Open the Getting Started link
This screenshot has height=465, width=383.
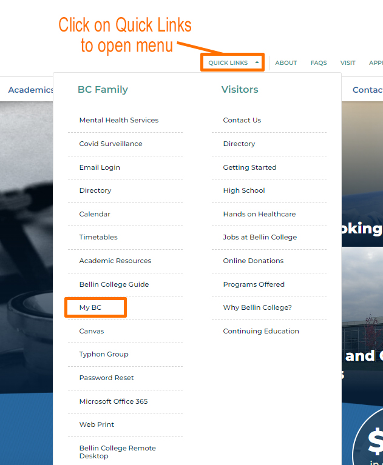tap(249, 167)
